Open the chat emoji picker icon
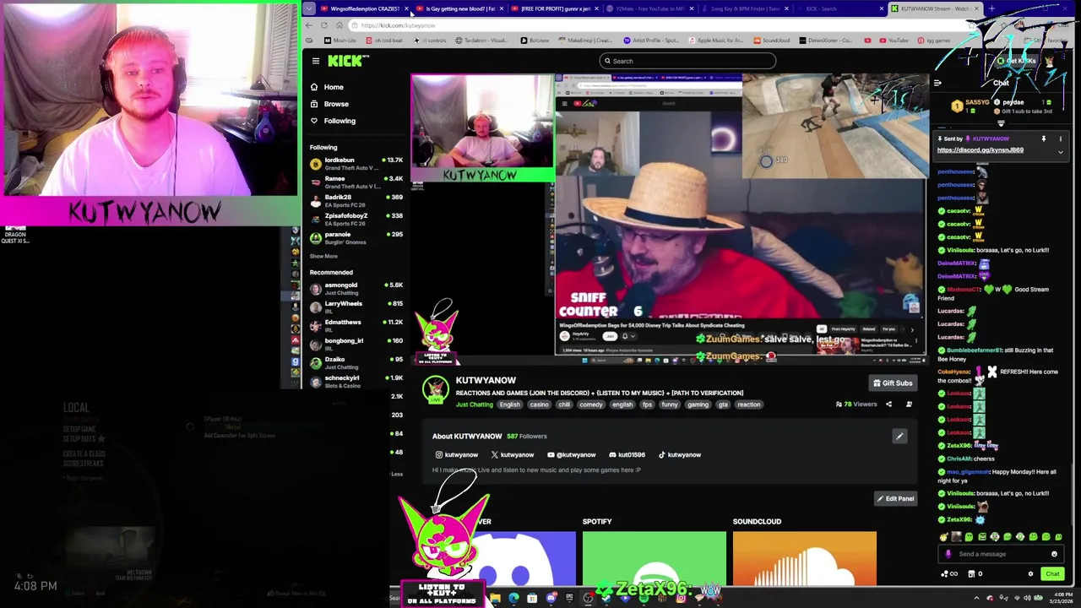The width and height of the screenshot is (1081, 608). [x=1054, y=554]
